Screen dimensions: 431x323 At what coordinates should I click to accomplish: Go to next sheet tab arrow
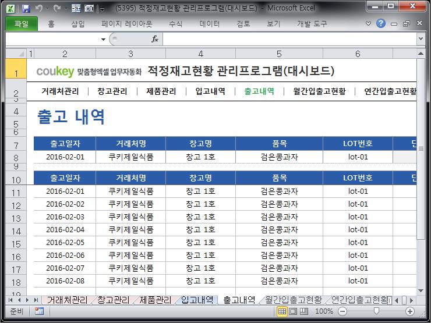27,300
